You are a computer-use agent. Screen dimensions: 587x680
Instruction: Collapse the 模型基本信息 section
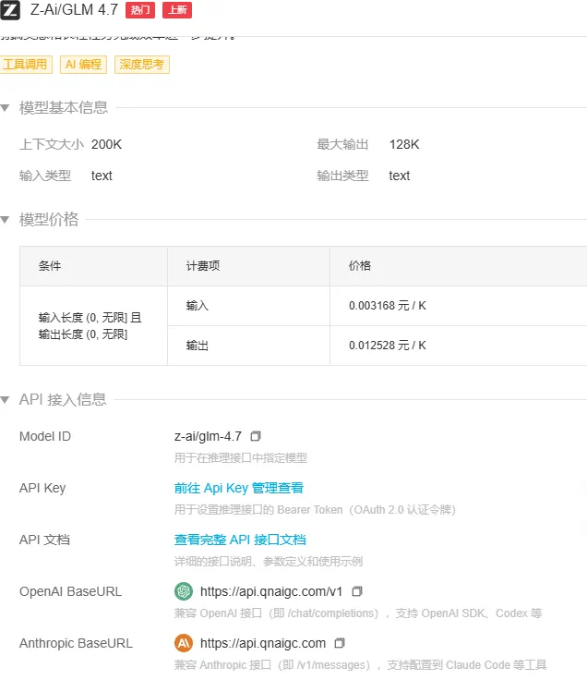pyautogui.click(x=6, y=108)
